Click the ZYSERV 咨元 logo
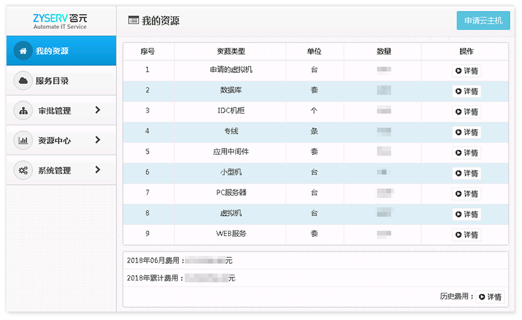The height and width of the screenshot is (320, 522). (x=60, y=21)
